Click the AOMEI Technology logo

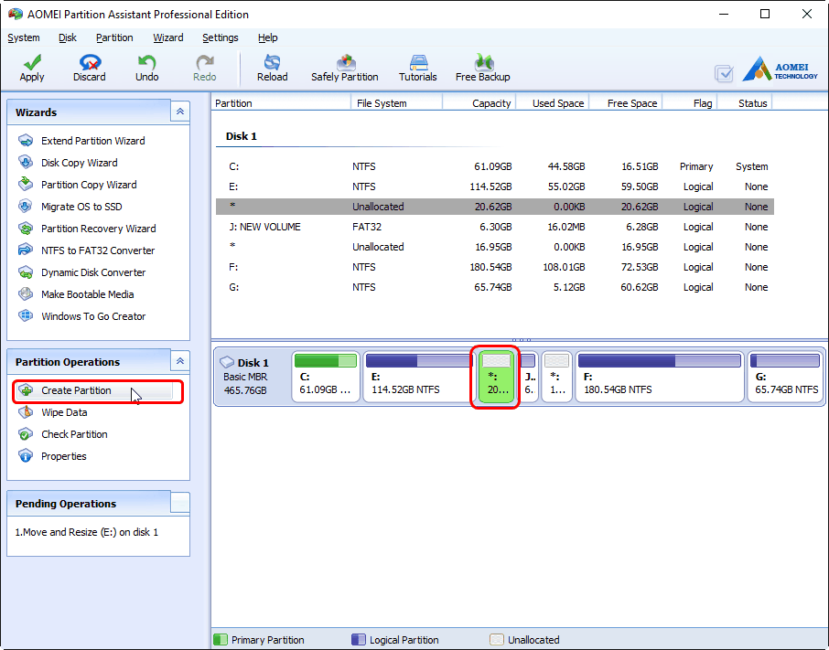pyautogui.click(x=781, y=69)
